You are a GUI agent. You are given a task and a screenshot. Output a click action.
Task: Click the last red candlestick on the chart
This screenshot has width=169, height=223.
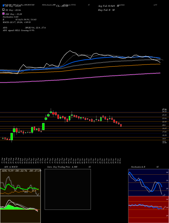point(121,125)
